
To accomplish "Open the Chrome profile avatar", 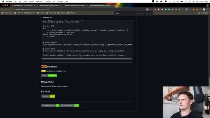I will click(204, 10).
